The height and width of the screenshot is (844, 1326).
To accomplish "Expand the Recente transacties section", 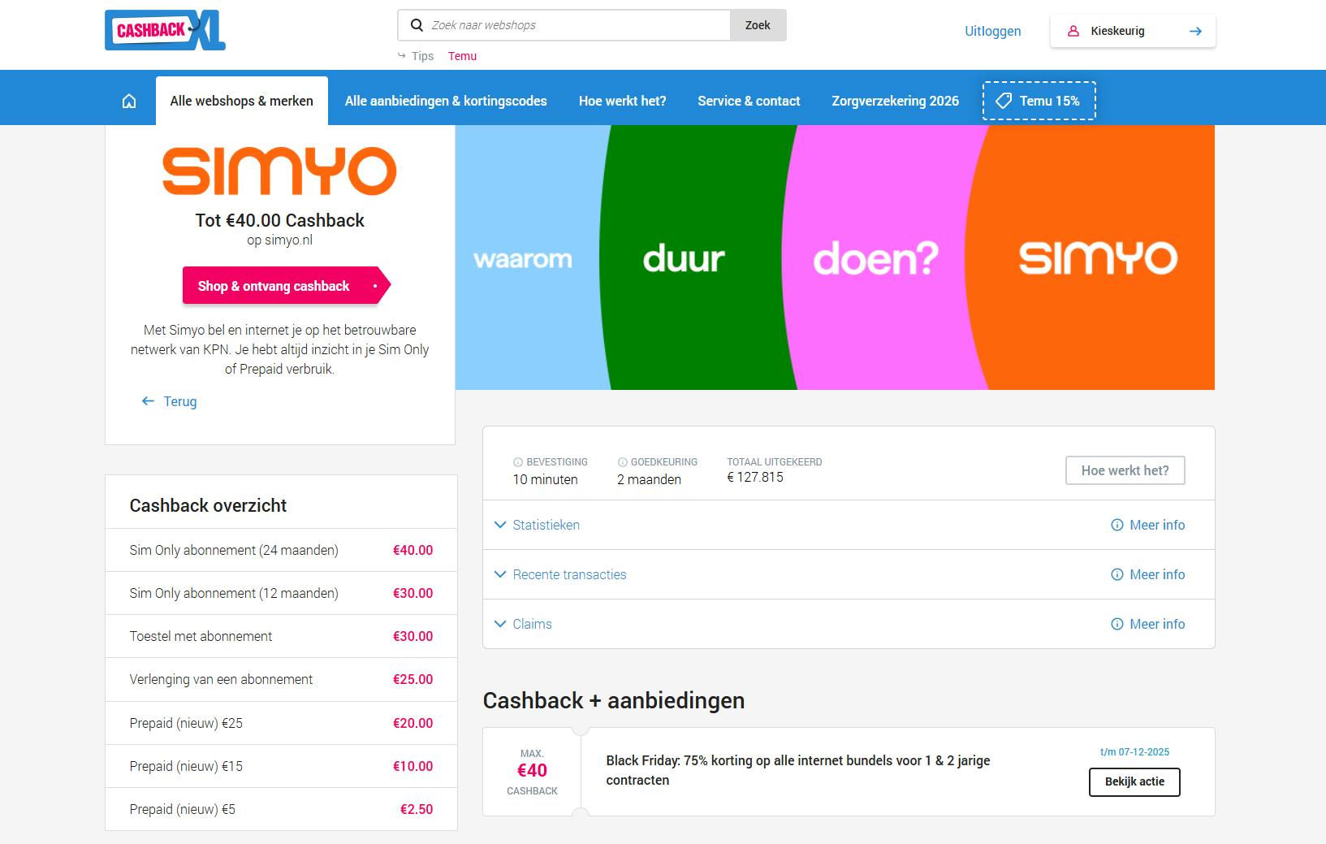I will 560,574.
